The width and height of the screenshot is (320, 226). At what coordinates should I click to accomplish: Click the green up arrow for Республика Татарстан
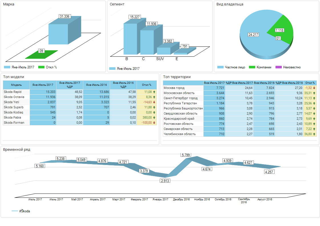click(x=314, y=103)
